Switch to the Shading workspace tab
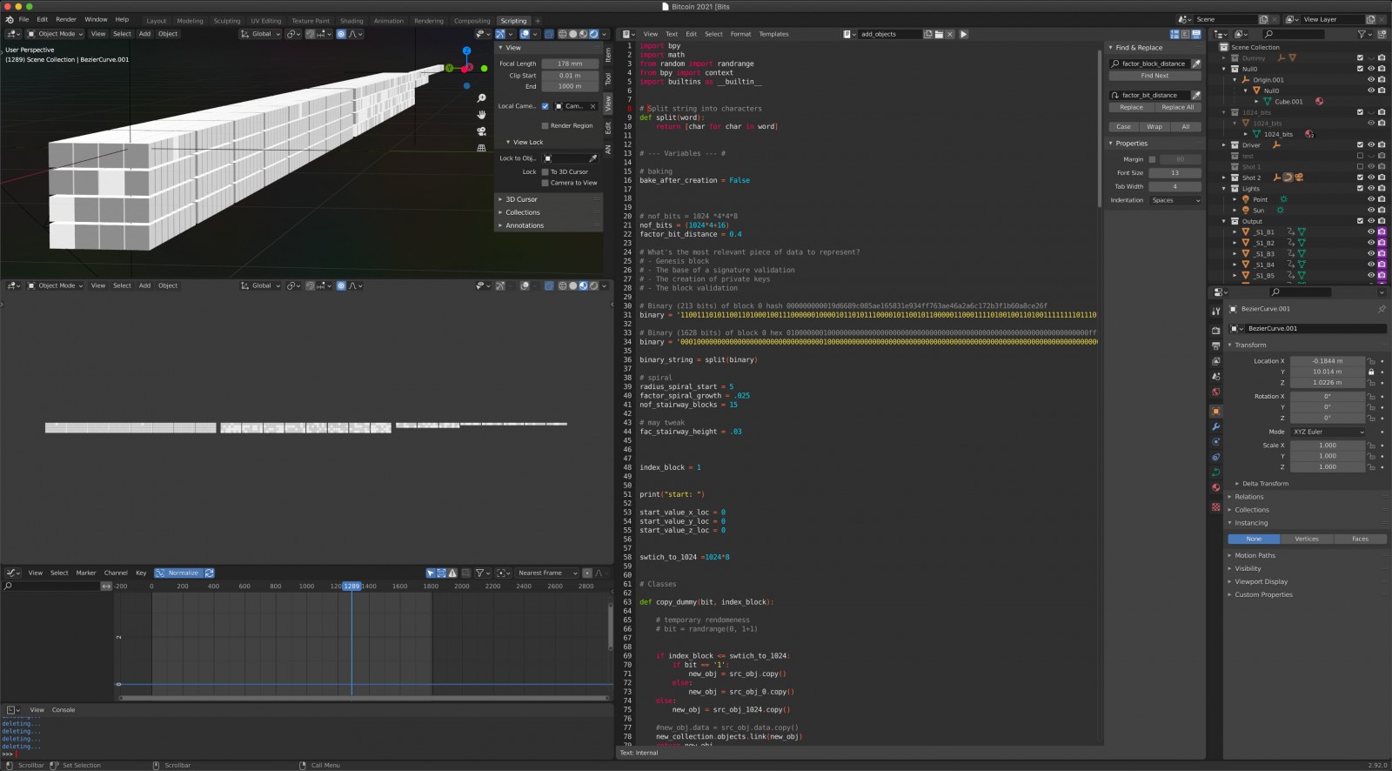This screenshot has height=771, width=1392. pos(351,21)
